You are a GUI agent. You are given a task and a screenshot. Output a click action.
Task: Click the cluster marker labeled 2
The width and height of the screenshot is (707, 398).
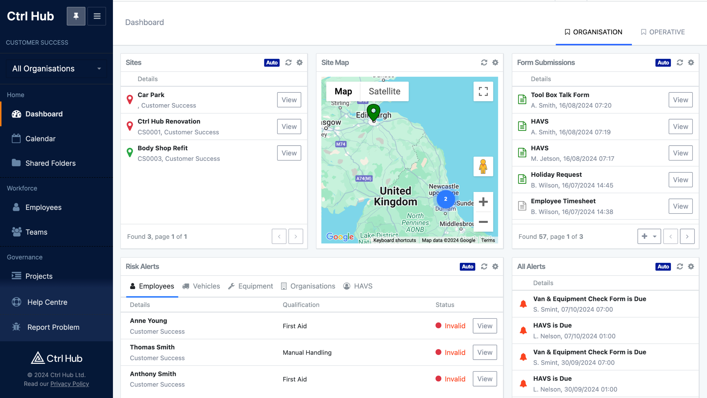click(445, 199)
